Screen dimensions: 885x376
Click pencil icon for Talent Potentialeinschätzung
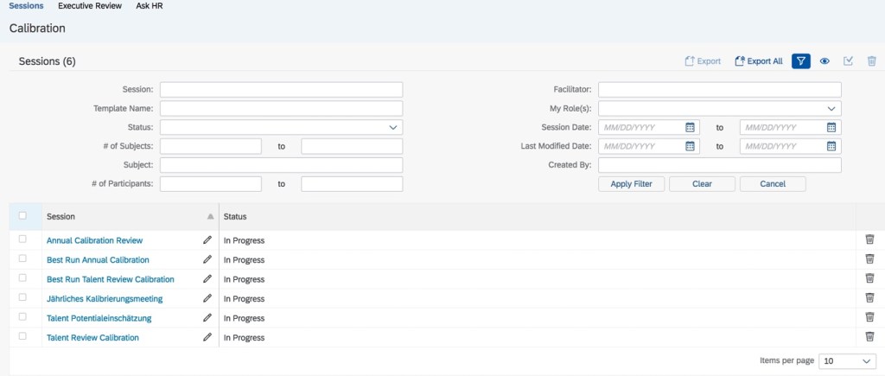pos(207,318)
